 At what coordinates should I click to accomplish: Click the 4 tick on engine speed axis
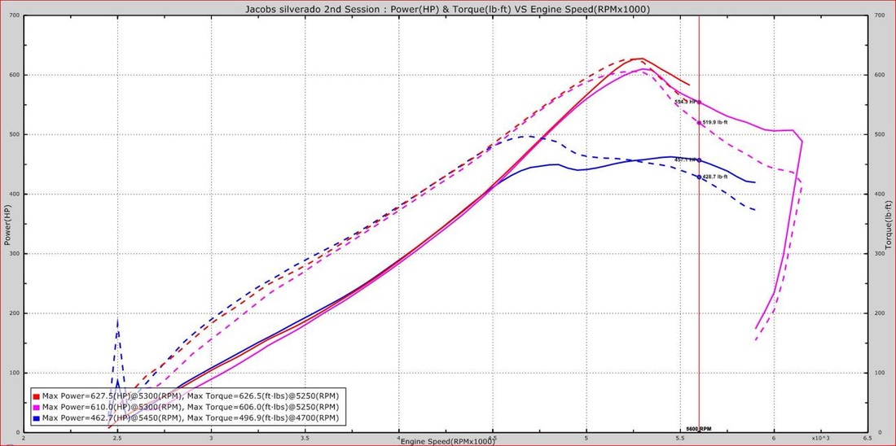398,438
